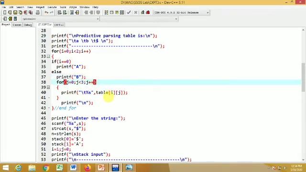The height and width of the screenshot is (172, 306).
Task: Click the Toggle Bookmarks green icon
Action: tap(10, 19)
